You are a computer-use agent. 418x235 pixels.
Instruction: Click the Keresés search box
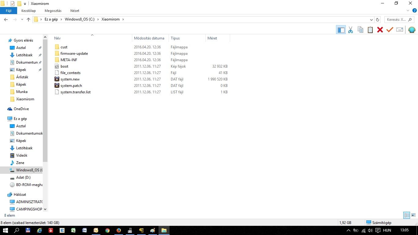(399, 19)
